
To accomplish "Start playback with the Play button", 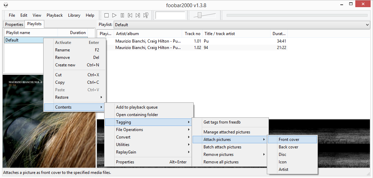I will [x=114, y=15].
